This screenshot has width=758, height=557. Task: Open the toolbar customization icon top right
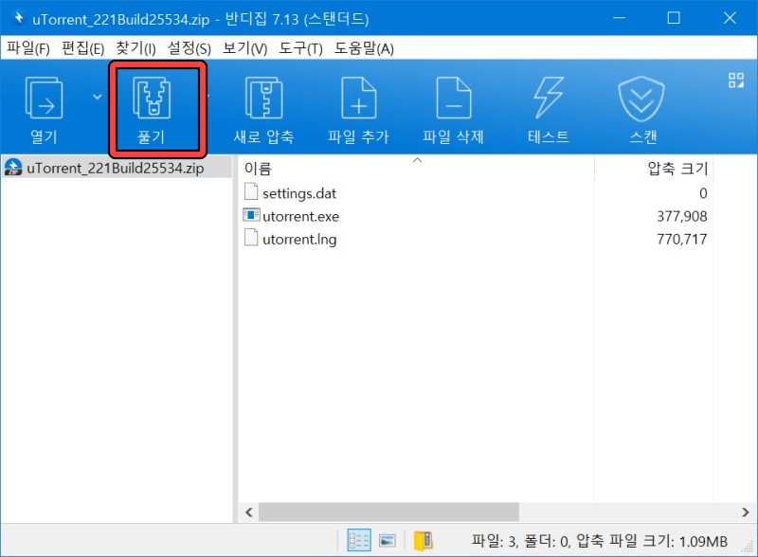(x=734, y=81)
